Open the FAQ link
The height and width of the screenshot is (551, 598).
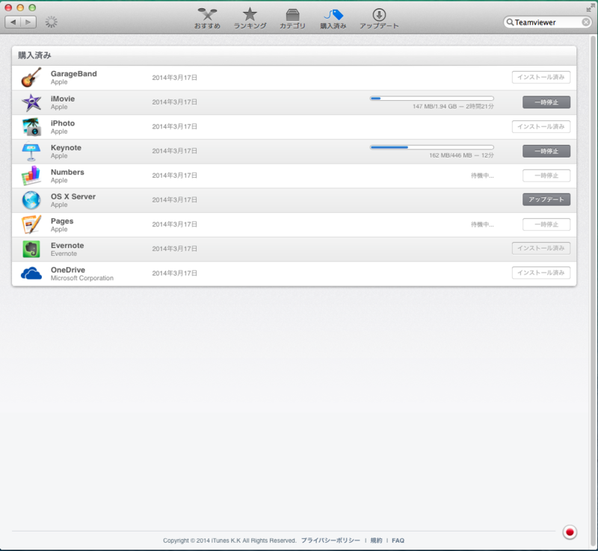coord(398,541)
